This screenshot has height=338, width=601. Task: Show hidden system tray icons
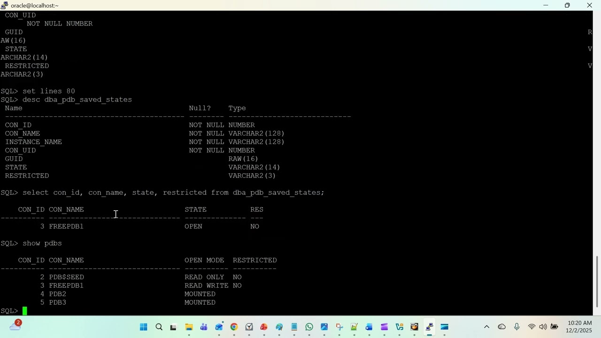pyautogui.click(x=486, y=327)
